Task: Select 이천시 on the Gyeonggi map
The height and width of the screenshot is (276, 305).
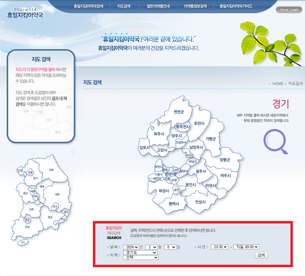Action: 211,186
